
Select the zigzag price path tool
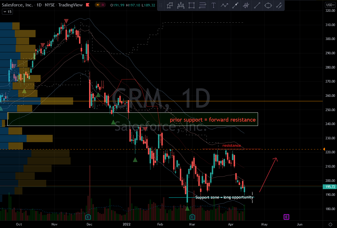(x=224, y=5)
